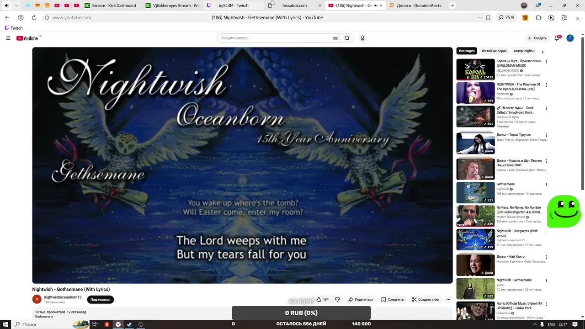
Task: Click the Подписаться subscribe button
Action: [101, 299]
